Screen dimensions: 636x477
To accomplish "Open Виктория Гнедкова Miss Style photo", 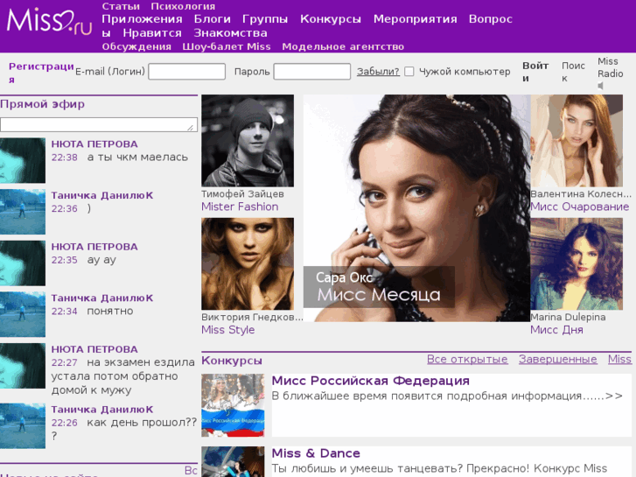I will pyautogui.click(x=248, y=263).
